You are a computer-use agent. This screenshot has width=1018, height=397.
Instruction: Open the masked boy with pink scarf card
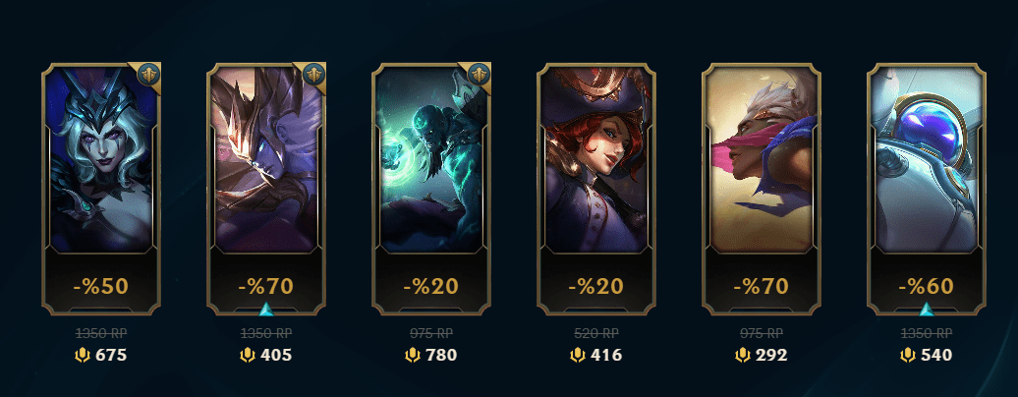click(x=762, y=189)
